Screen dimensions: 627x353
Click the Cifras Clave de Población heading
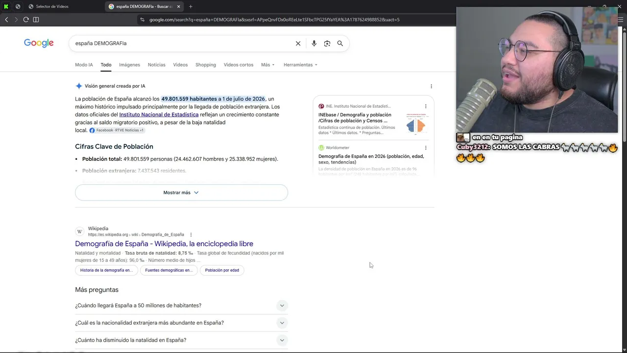[x=114, y=147]
